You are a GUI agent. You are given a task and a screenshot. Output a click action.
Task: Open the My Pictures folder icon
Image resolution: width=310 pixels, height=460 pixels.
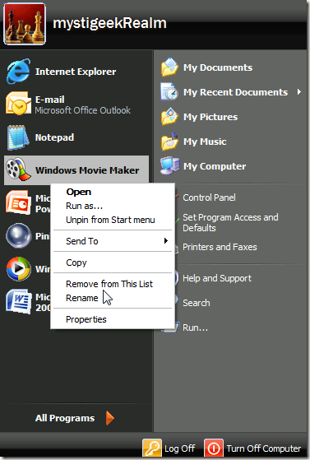(169, 117)
